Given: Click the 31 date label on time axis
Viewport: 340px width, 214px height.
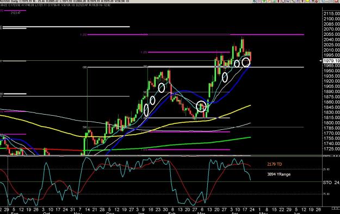Looking at the screenshot, I should coord(73,210).
